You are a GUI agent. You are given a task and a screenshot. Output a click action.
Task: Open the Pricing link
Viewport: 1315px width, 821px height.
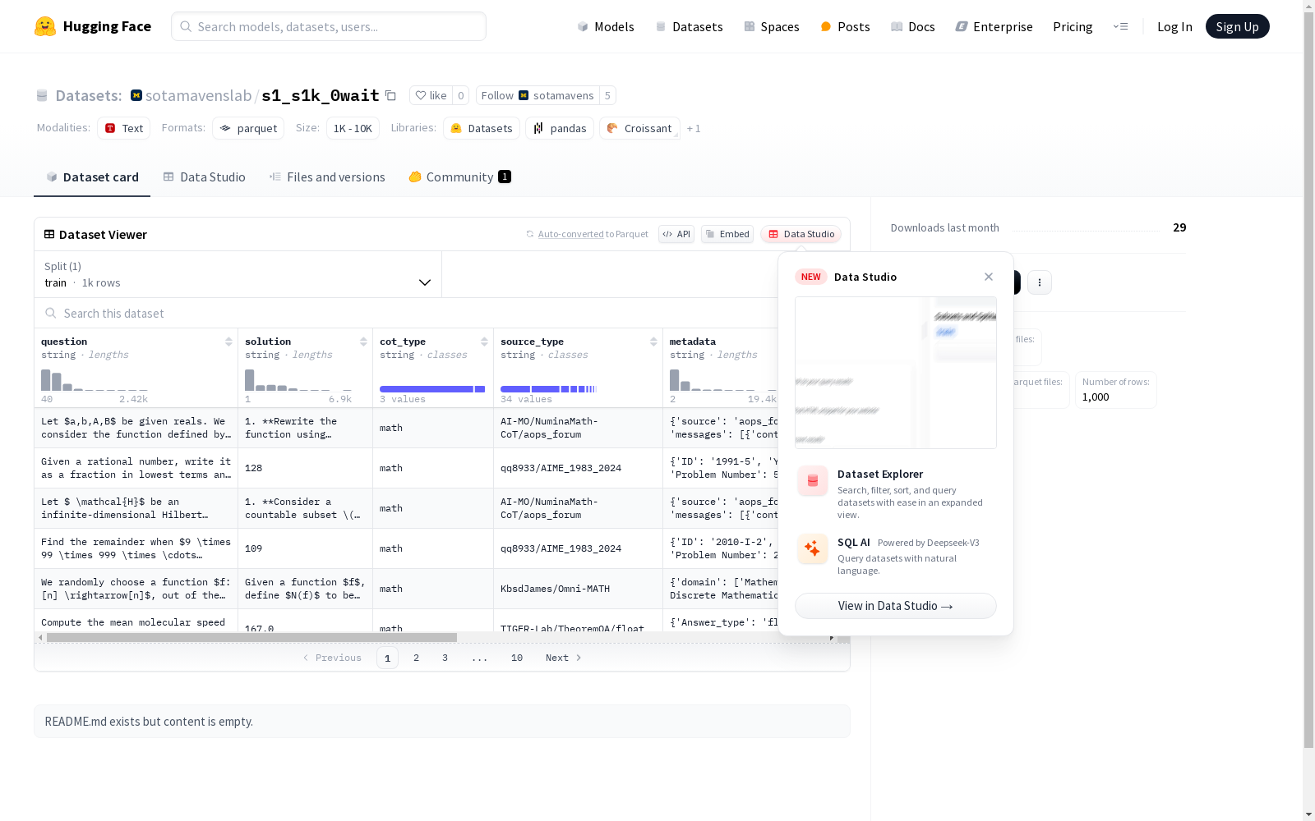pyautogui.click(x=1073, y=26)
